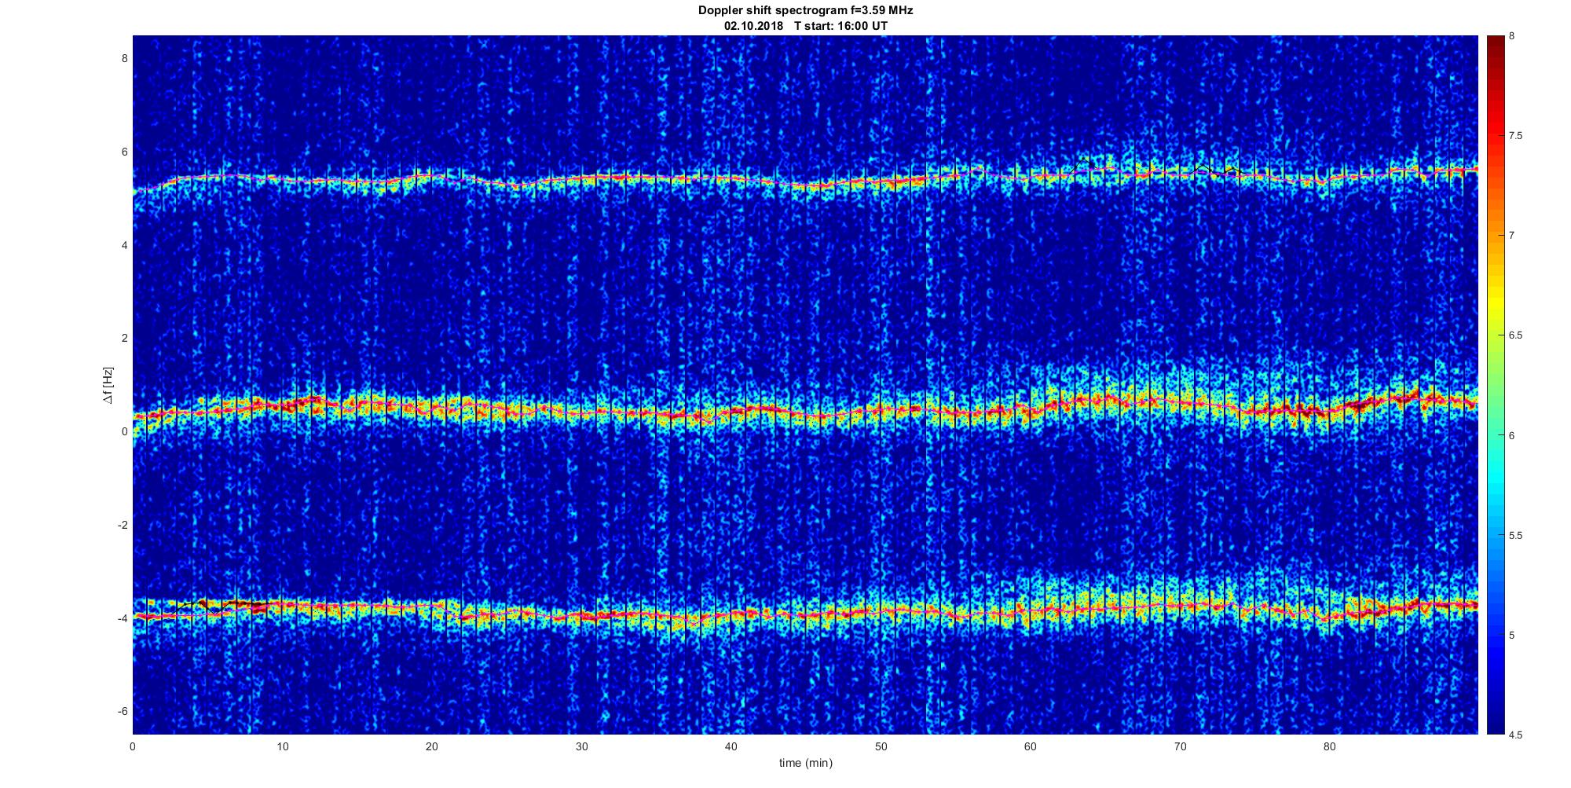Click the title 'Doppler shift spectrogram f=3.59 MHz'

805,10
